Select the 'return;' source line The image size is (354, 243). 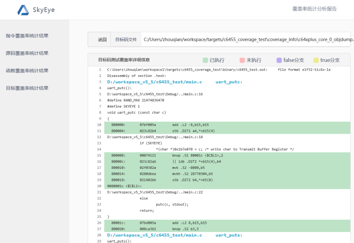point(147,211)
